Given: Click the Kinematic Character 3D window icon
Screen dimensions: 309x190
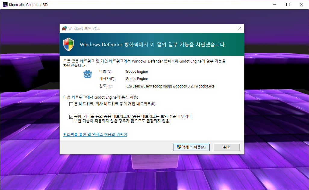Looking at the screenshot, I should (5, 5).
